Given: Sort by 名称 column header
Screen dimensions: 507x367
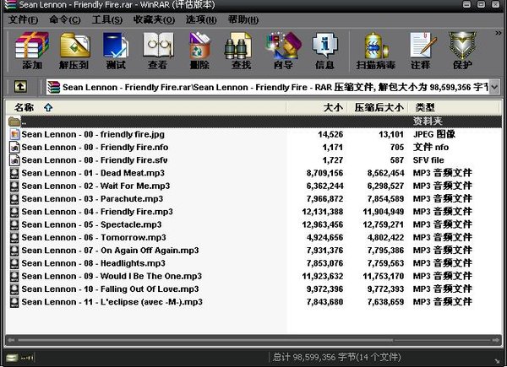Looking at the screenshot, I should pyautogui.click(x=146, y=107).
